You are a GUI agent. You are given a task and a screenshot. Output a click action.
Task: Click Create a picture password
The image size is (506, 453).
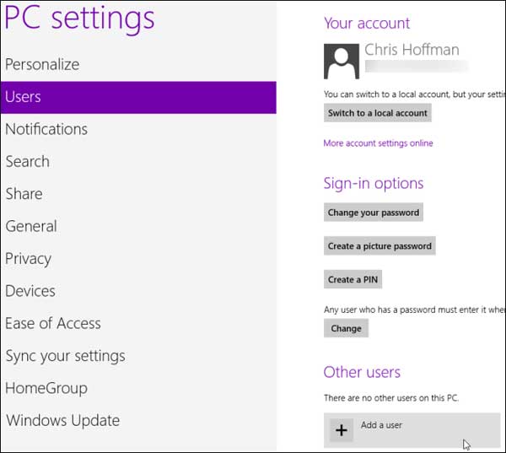tap(379, 246)
